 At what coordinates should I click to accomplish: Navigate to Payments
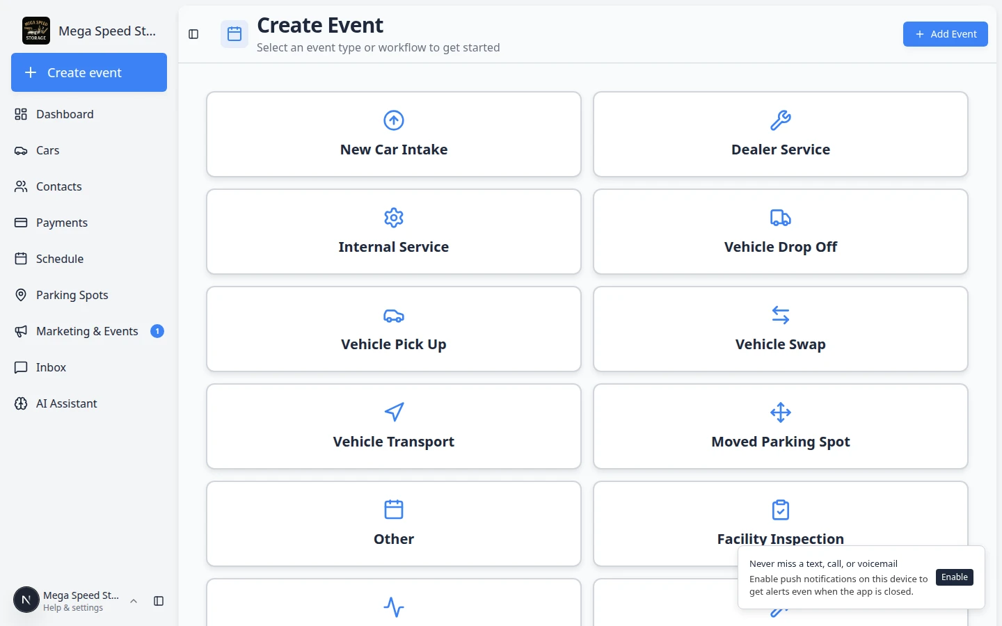click(x=89, y=223)
